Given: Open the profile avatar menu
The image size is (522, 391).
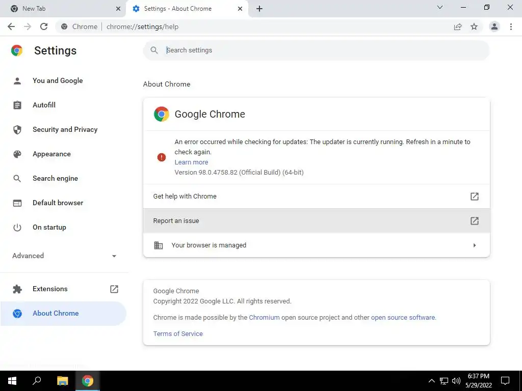Looking at the screenshot, I should [494, 26].
